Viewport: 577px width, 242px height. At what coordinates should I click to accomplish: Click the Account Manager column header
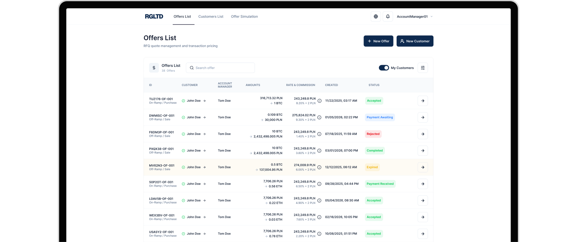click(225, 85)
